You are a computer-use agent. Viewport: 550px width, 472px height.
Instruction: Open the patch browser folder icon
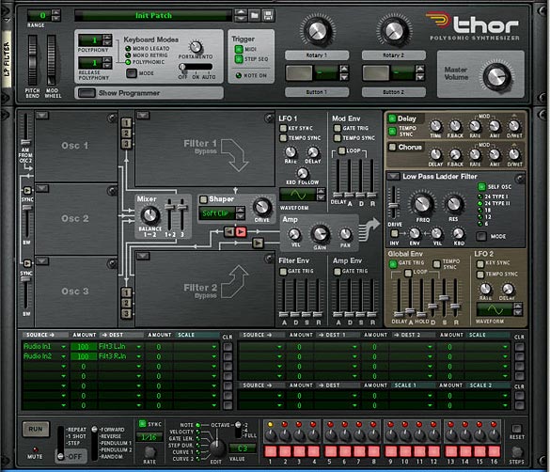point(255,15)
